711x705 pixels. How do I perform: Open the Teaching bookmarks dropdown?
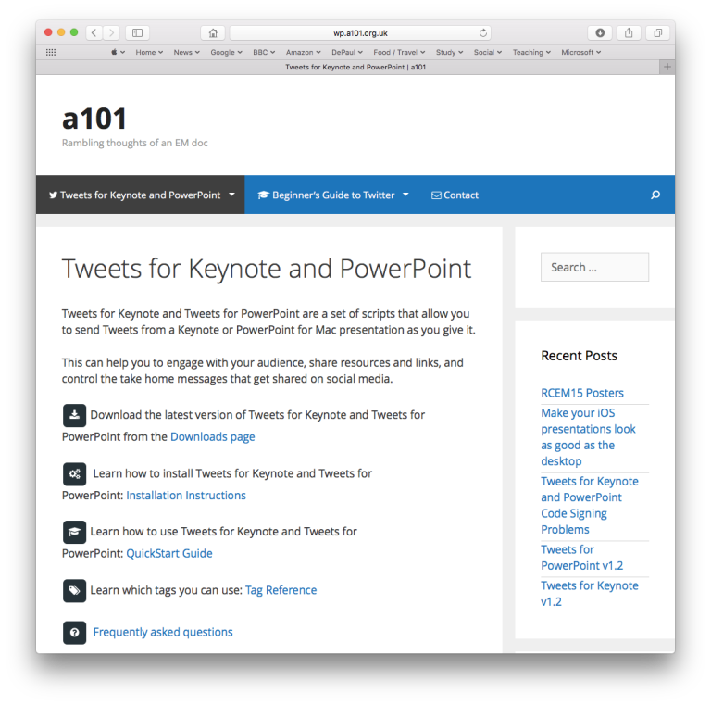pyautogui.click(x=531, y=53)
